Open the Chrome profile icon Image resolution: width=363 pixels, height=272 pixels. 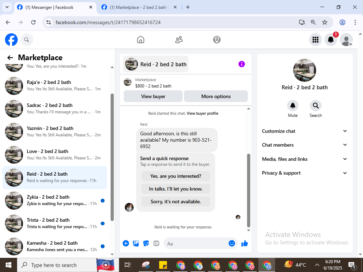click(x=342, y=22)
